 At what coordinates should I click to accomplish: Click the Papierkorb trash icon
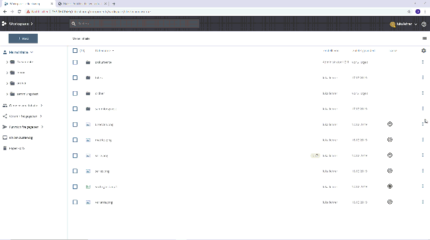5,148
